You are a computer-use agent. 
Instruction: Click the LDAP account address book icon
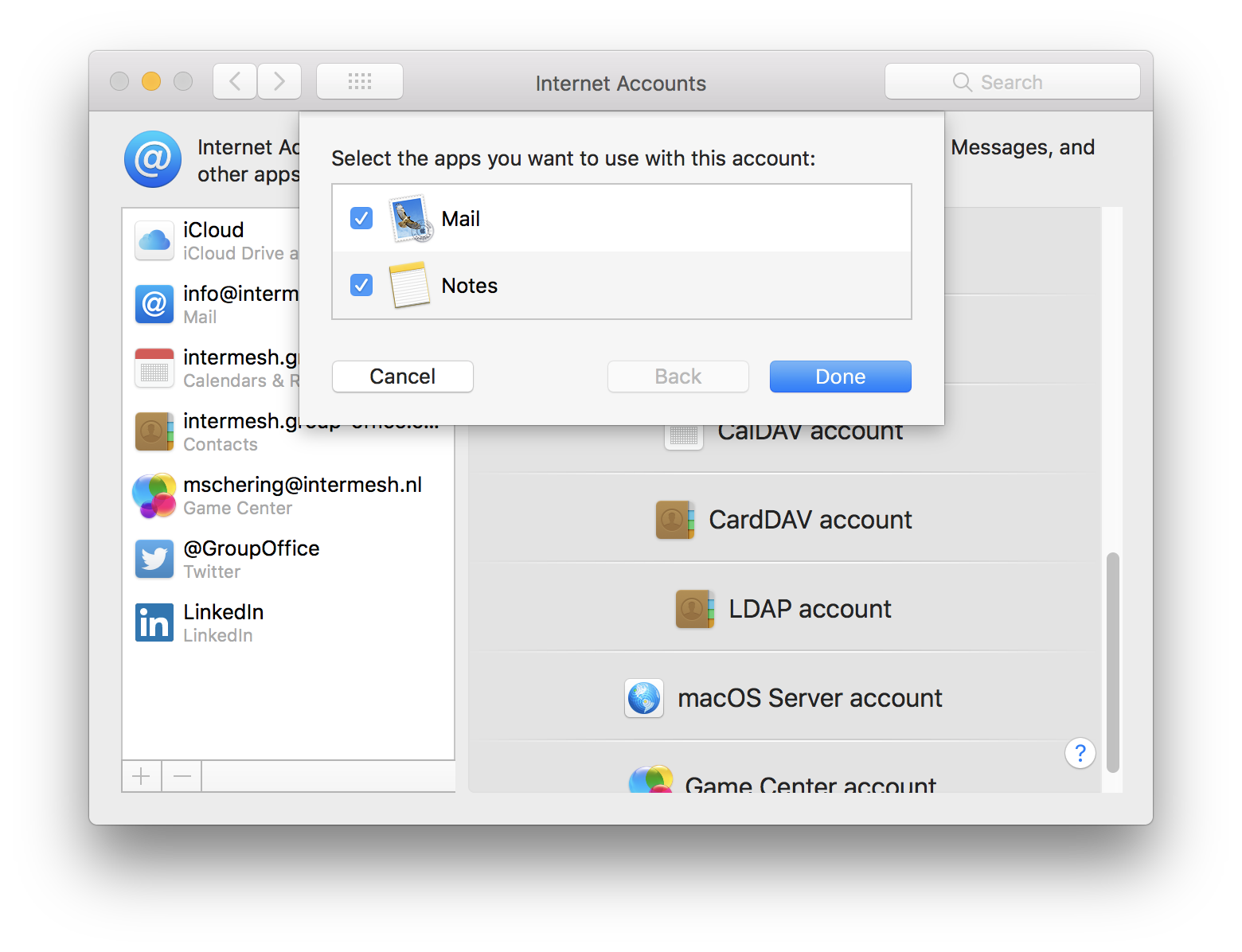click(695, 609)
